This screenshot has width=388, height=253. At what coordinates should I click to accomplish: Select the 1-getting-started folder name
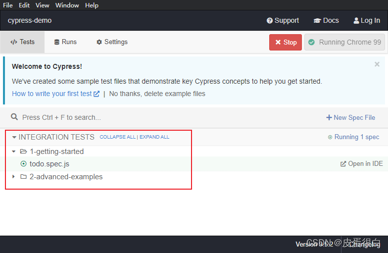pos(56,152)
